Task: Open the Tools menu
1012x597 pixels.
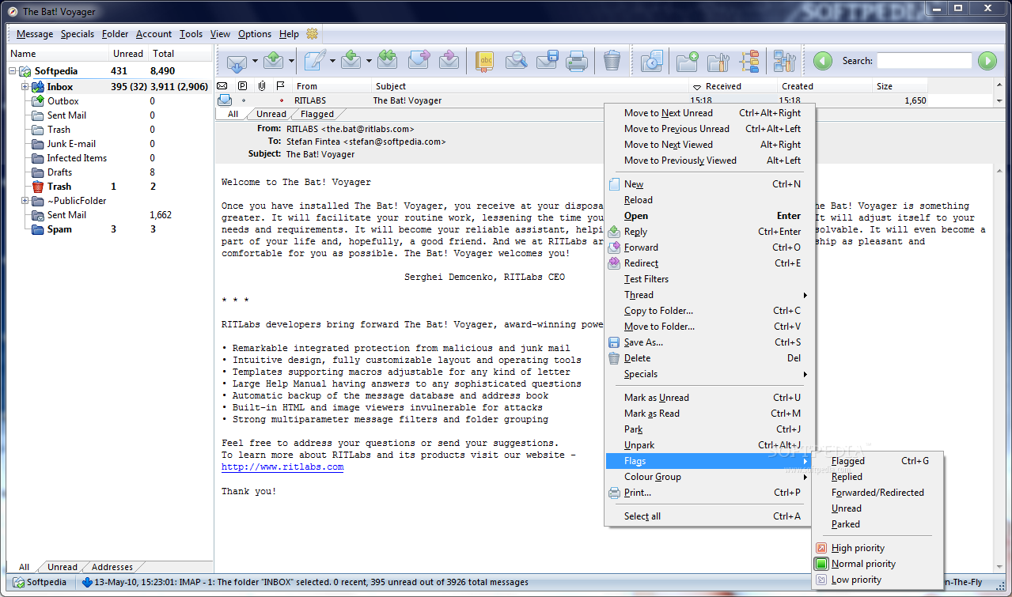Action: (191, 34)
